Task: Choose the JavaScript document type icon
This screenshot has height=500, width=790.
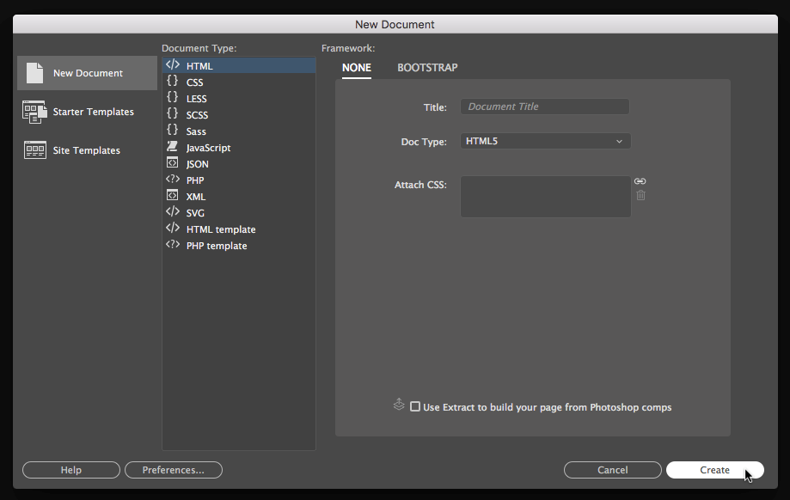Action: pyautogui.click(x=172, y=148)
